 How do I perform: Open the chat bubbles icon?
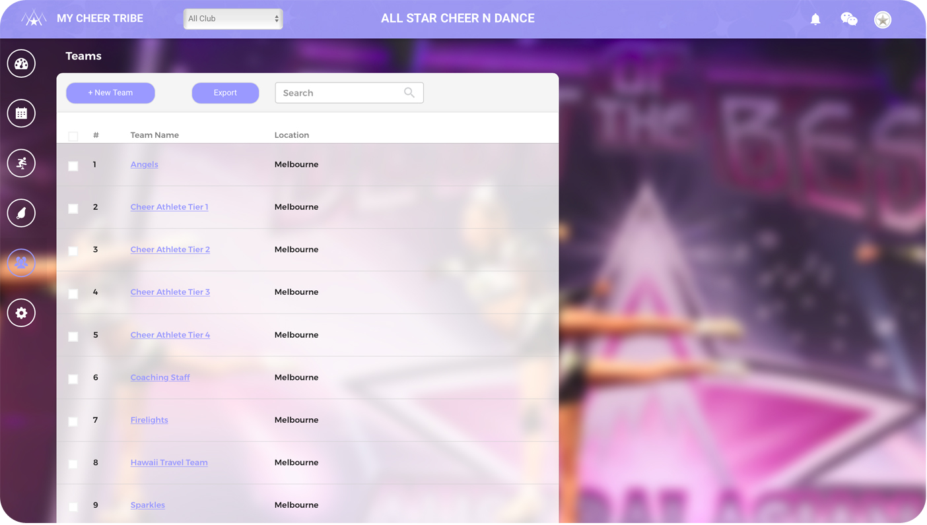(849, 19)
